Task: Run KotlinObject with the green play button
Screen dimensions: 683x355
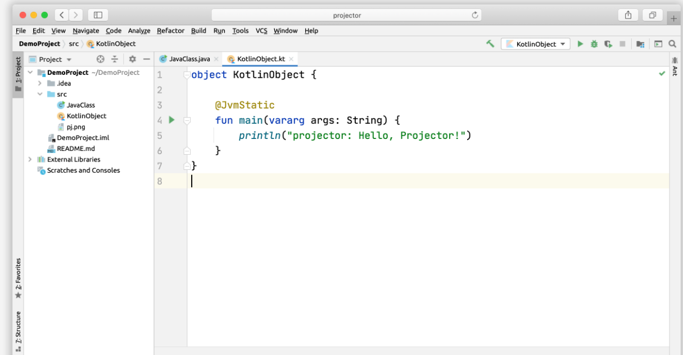Action: click(x=580, y=43)
